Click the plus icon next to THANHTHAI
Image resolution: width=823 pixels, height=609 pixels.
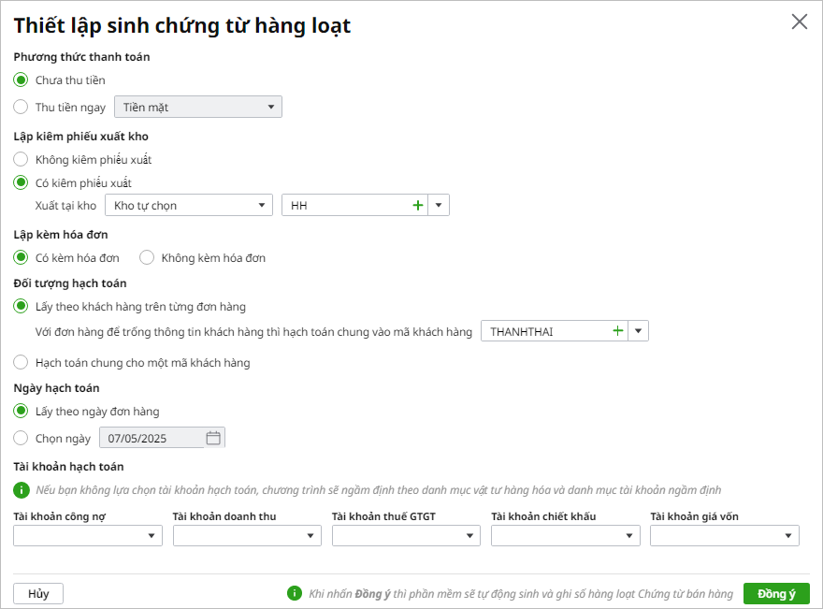point(617,331)
